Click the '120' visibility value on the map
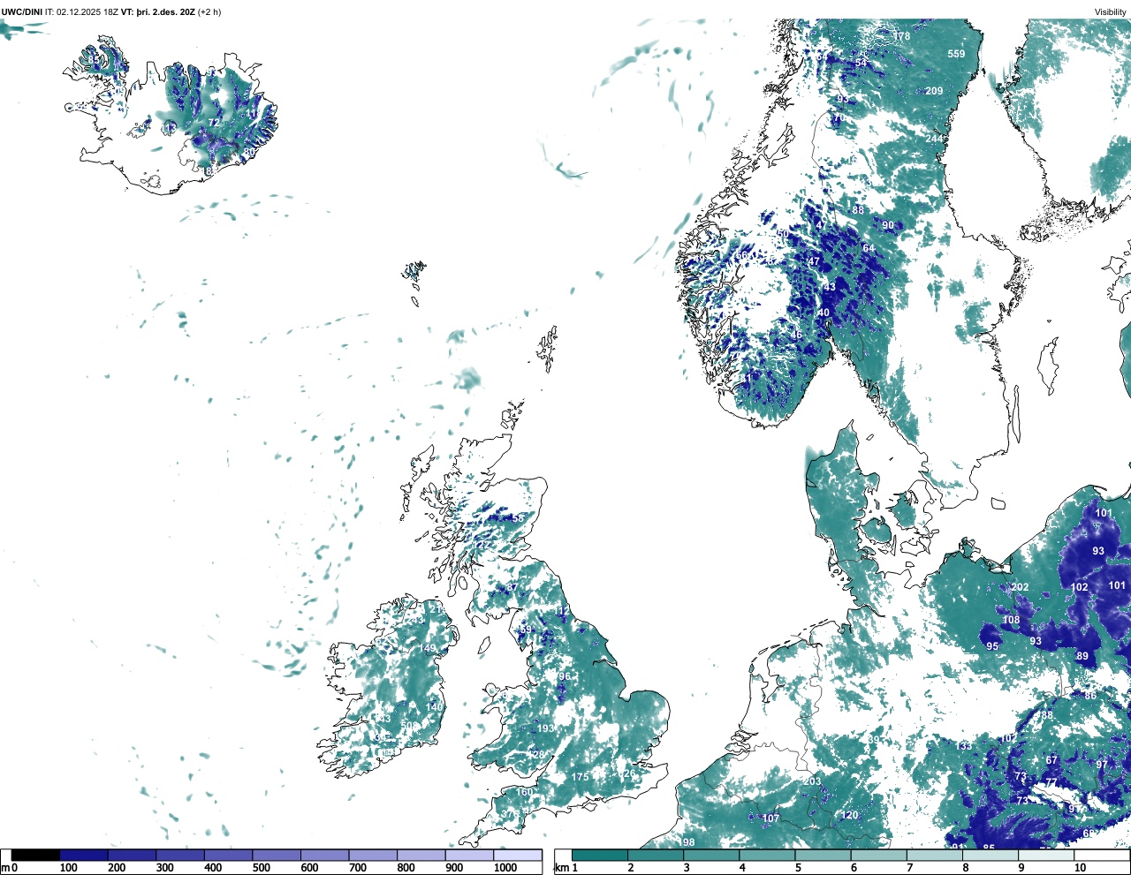1131x875 pixels. (x=849, y=815)
